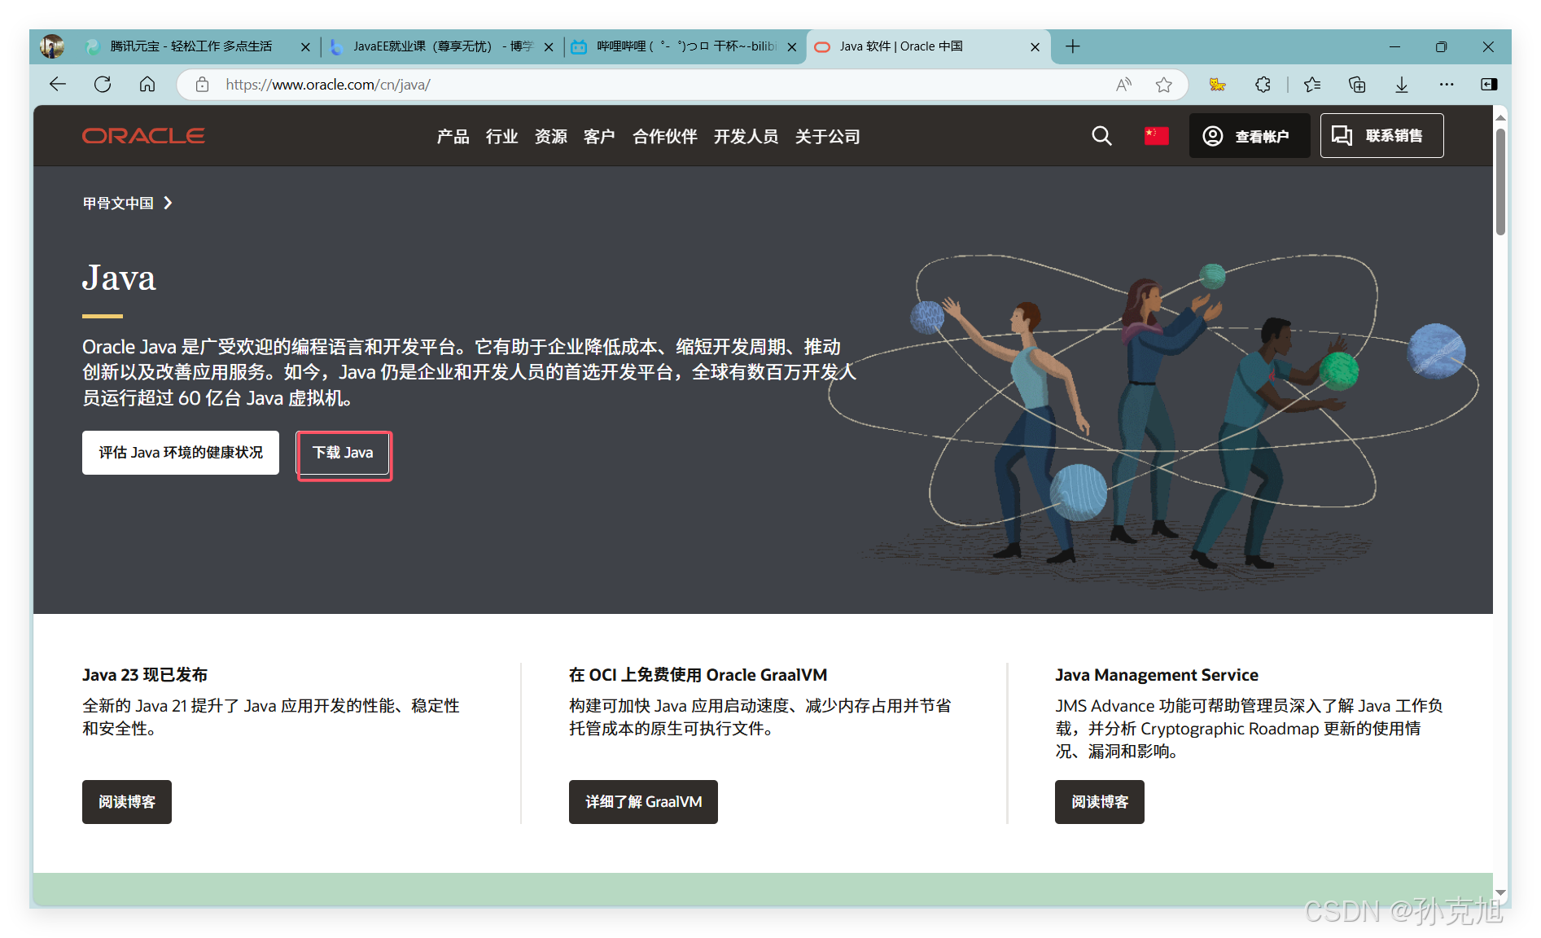The height and width of the screenshot is (938, 1541).
Task: Minimize the browser window
Action: pyautogui.click(x=1394, y=47)
